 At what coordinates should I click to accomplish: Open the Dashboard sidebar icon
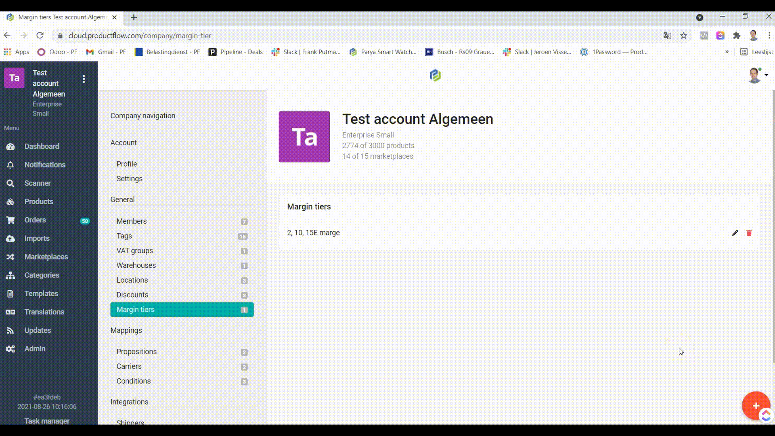[10, 147]
